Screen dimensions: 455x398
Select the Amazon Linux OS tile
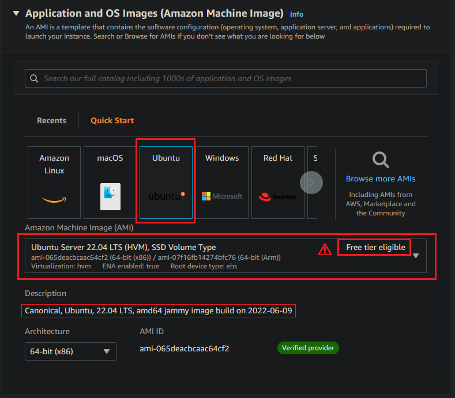coord(54,182)
